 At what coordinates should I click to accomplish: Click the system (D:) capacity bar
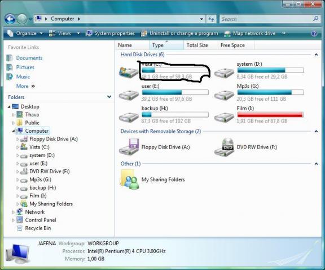pyautogui.click(x=270, y=70)
